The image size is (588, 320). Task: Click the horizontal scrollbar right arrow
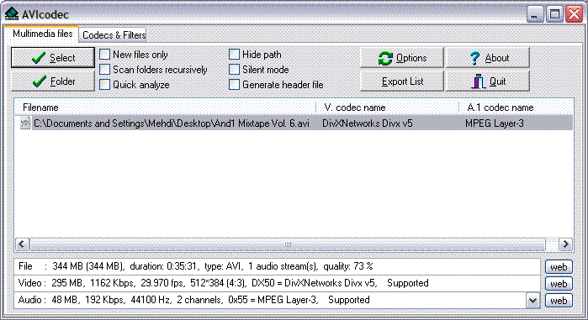click(565, 244)
